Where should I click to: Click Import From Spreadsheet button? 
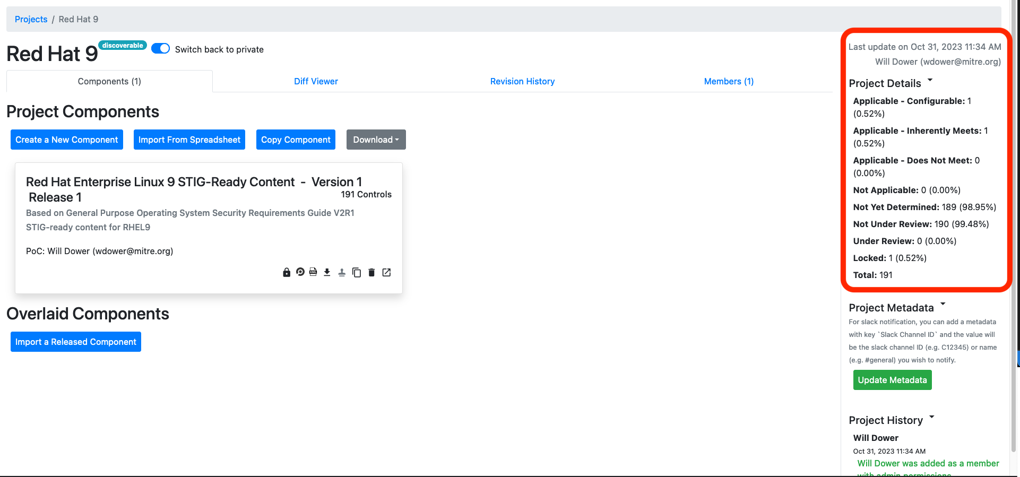pyautogui.click(x=189, y=140)
